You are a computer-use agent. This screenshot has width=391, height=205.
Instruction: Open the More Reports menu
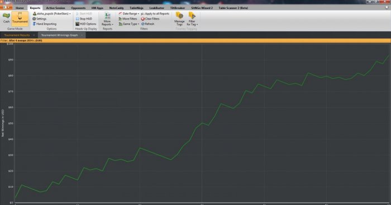tap(107, 19)
